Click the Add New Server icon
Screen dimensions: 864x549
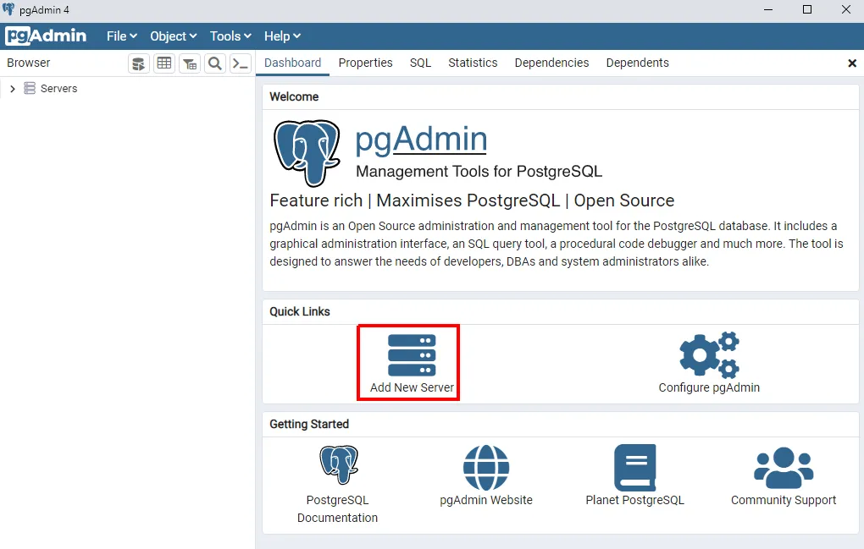412,355
